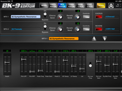Click the Depth slider handle

tap(7, 62)
